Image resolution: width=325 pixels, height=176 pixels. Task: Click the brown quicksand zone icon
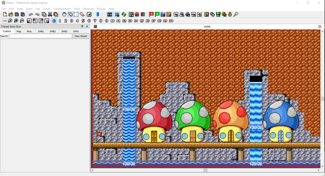point(169,14)
